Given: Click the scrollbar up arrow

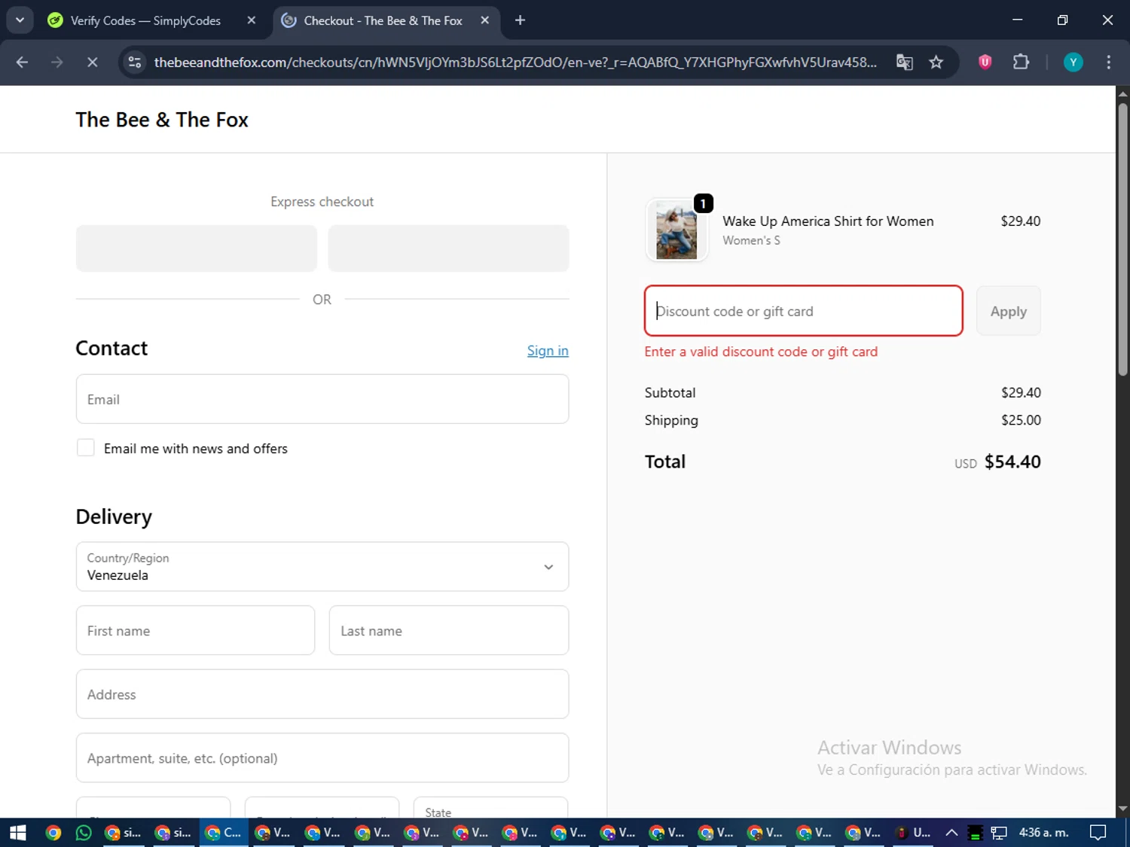Looking at the screenshot, I should pyautogui.click(x=1122, y=94).
